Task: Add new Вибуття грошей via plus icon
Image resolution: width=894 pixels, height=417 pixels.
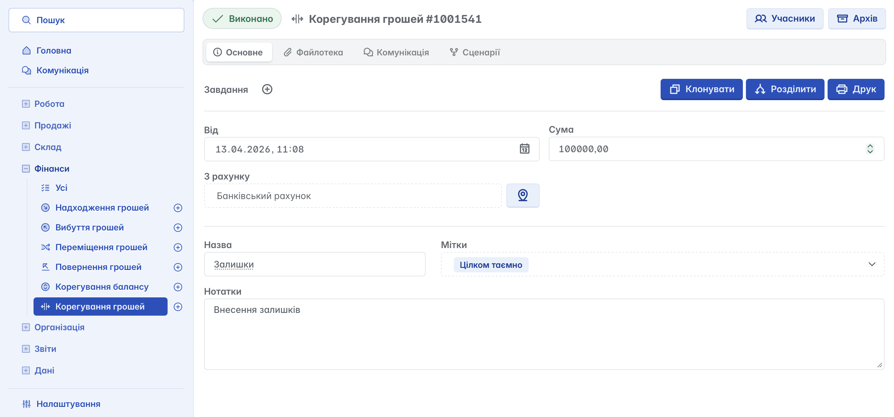Action: point(178,228)
